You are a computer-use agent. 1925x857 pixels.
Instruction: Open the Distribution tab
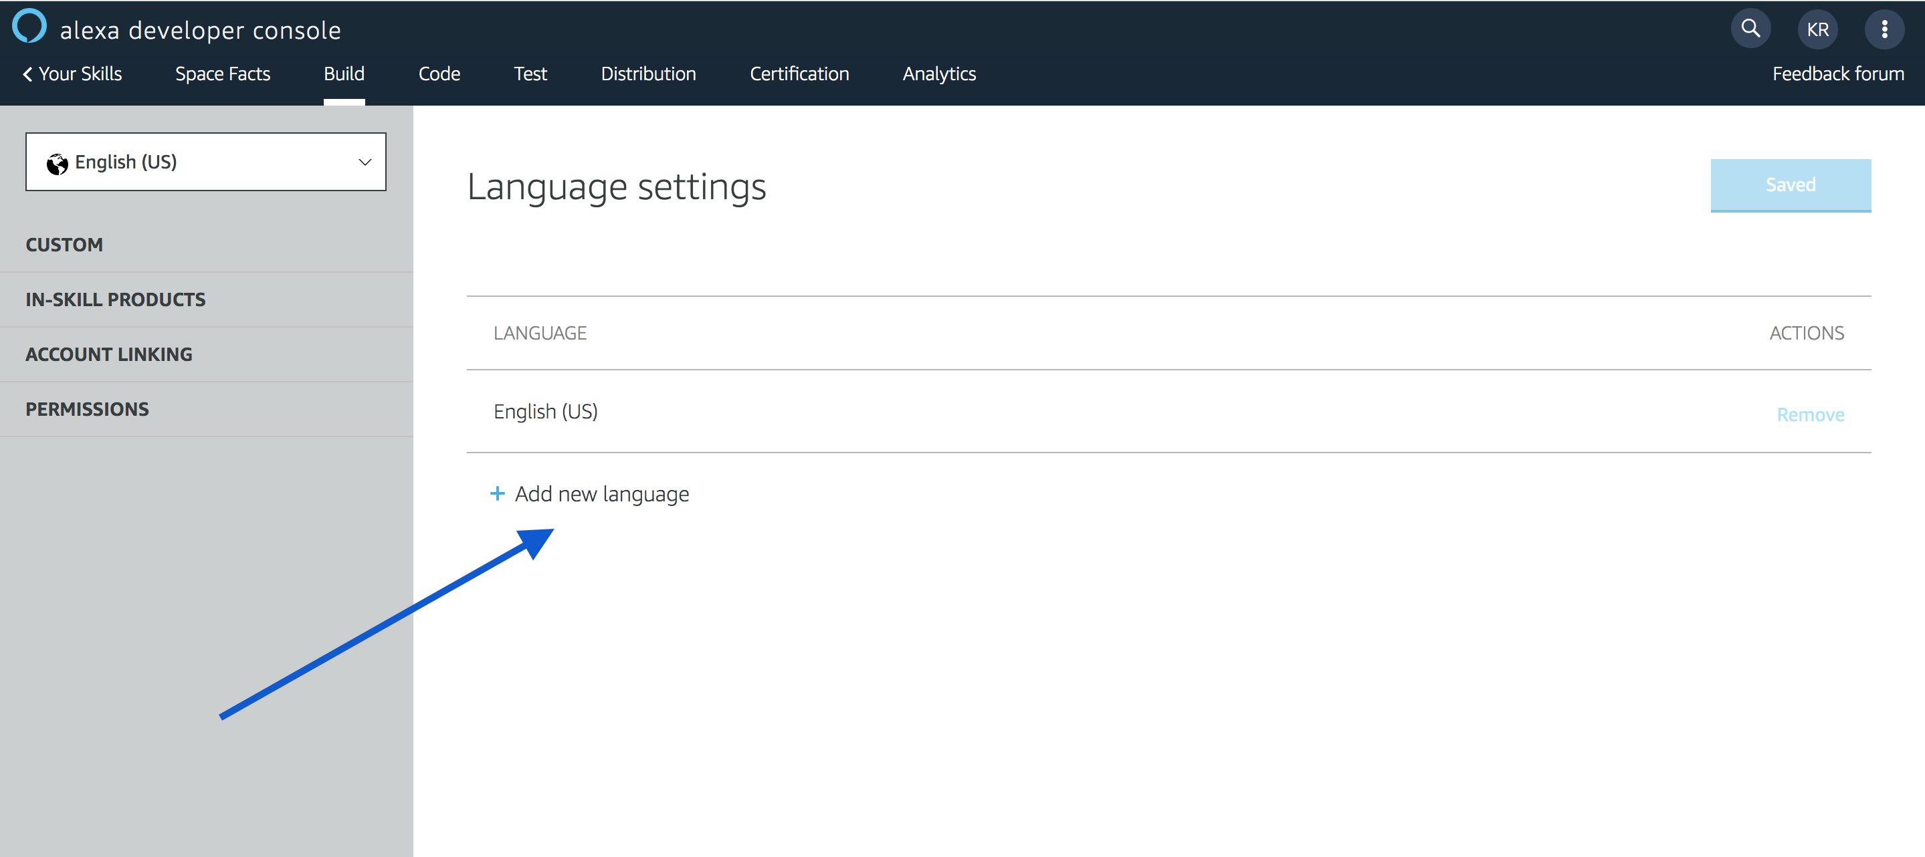(648, 74)
